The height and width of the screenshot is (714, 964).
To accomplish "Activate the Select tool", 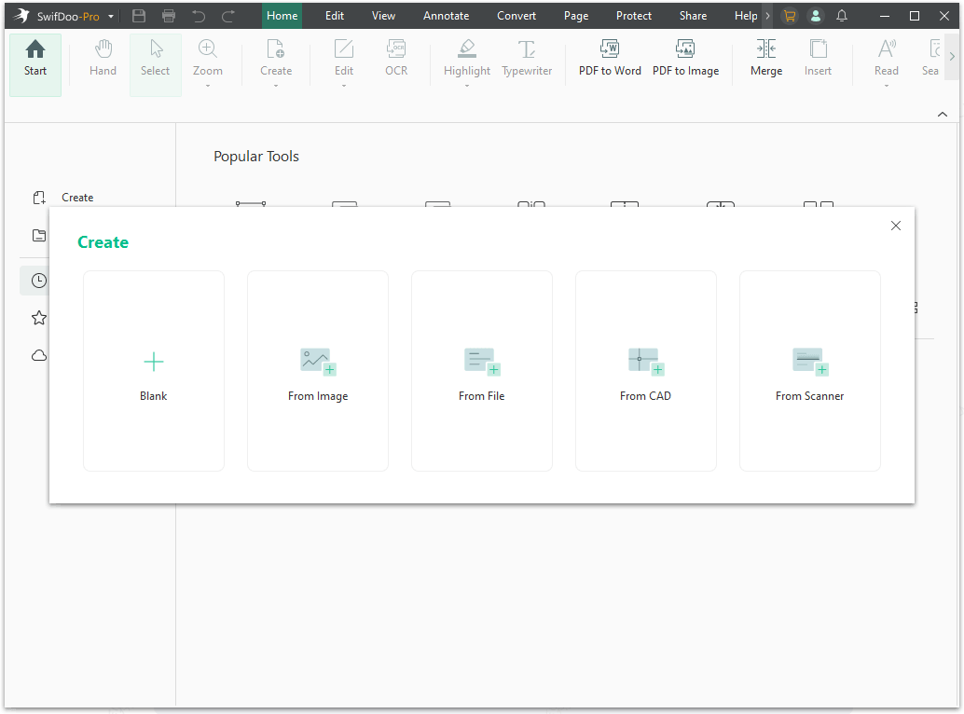I will [x=155, y=59].
